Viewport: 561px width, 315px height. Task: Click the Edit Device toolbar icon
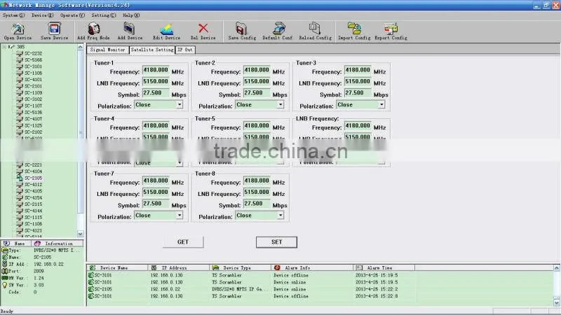tap(167, 29)
